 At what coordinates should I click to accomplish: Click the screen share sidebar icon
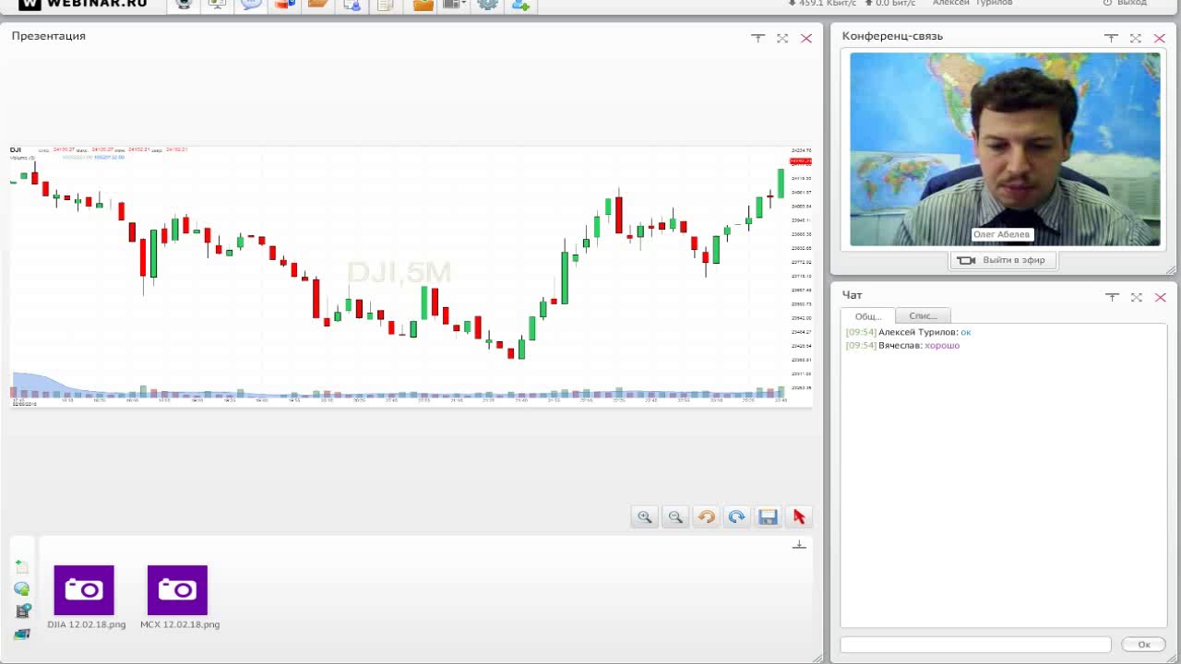[x=22, y=634]
